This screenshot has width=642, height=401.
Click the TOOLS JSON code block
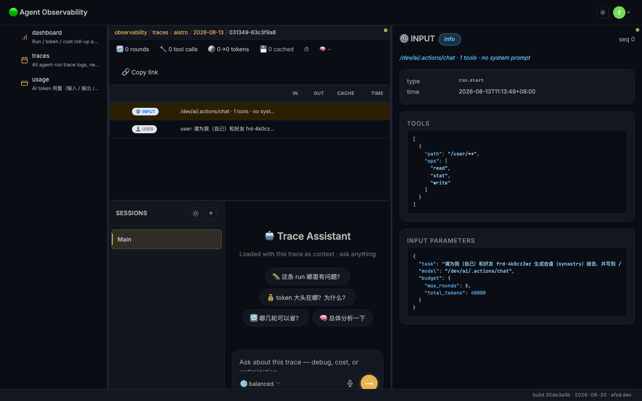pos(517,172)
